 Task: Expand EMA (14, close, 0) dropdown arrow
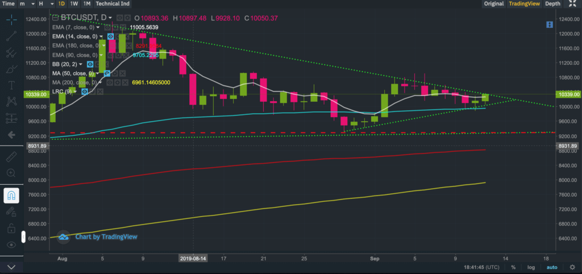(x=101, y=36)
